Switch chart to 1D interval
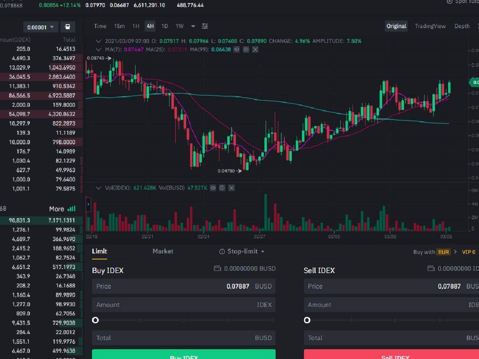The height and width of the screenshot is (359, 479). [164, 26]
